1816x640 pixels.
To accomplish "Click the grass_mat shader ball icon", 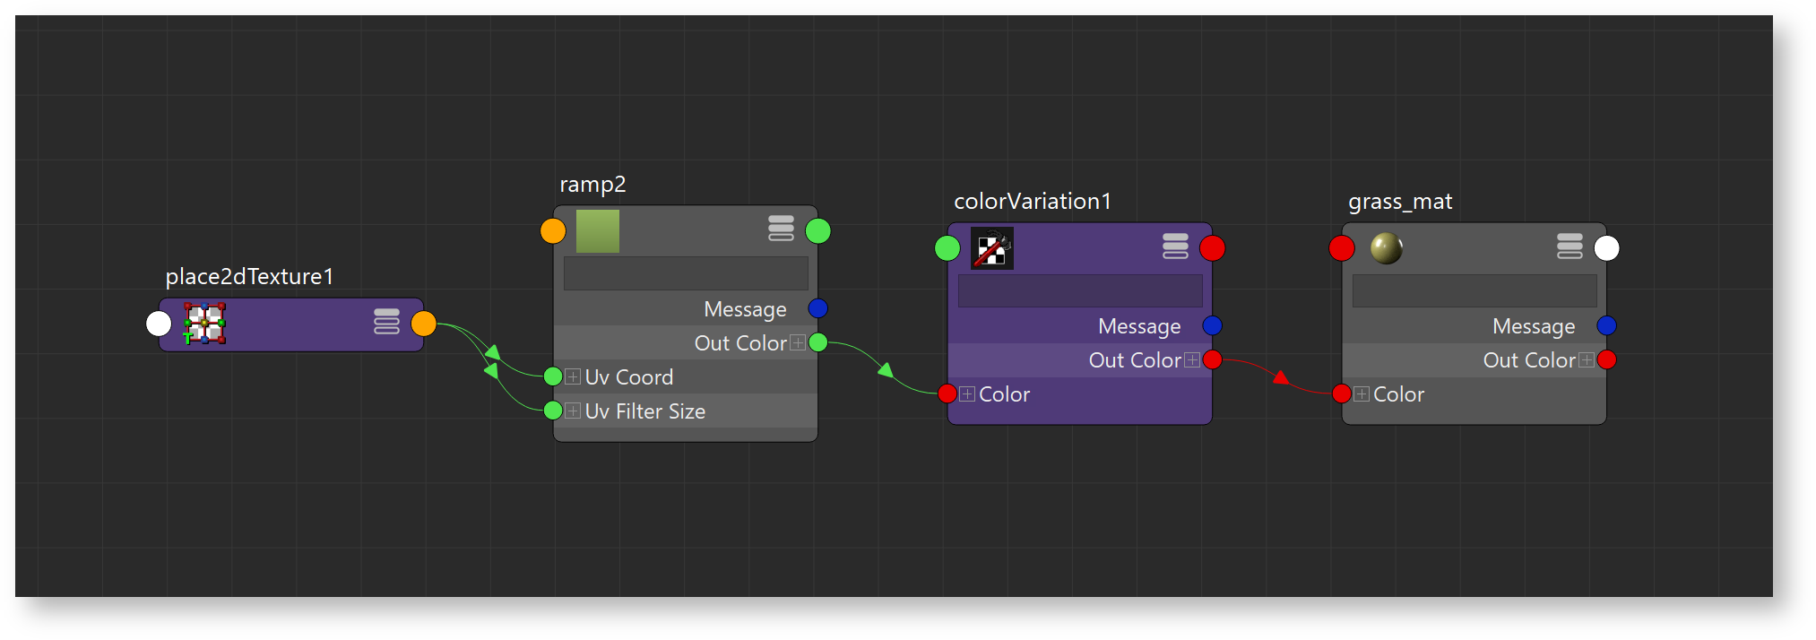I will coord(1386,248).
